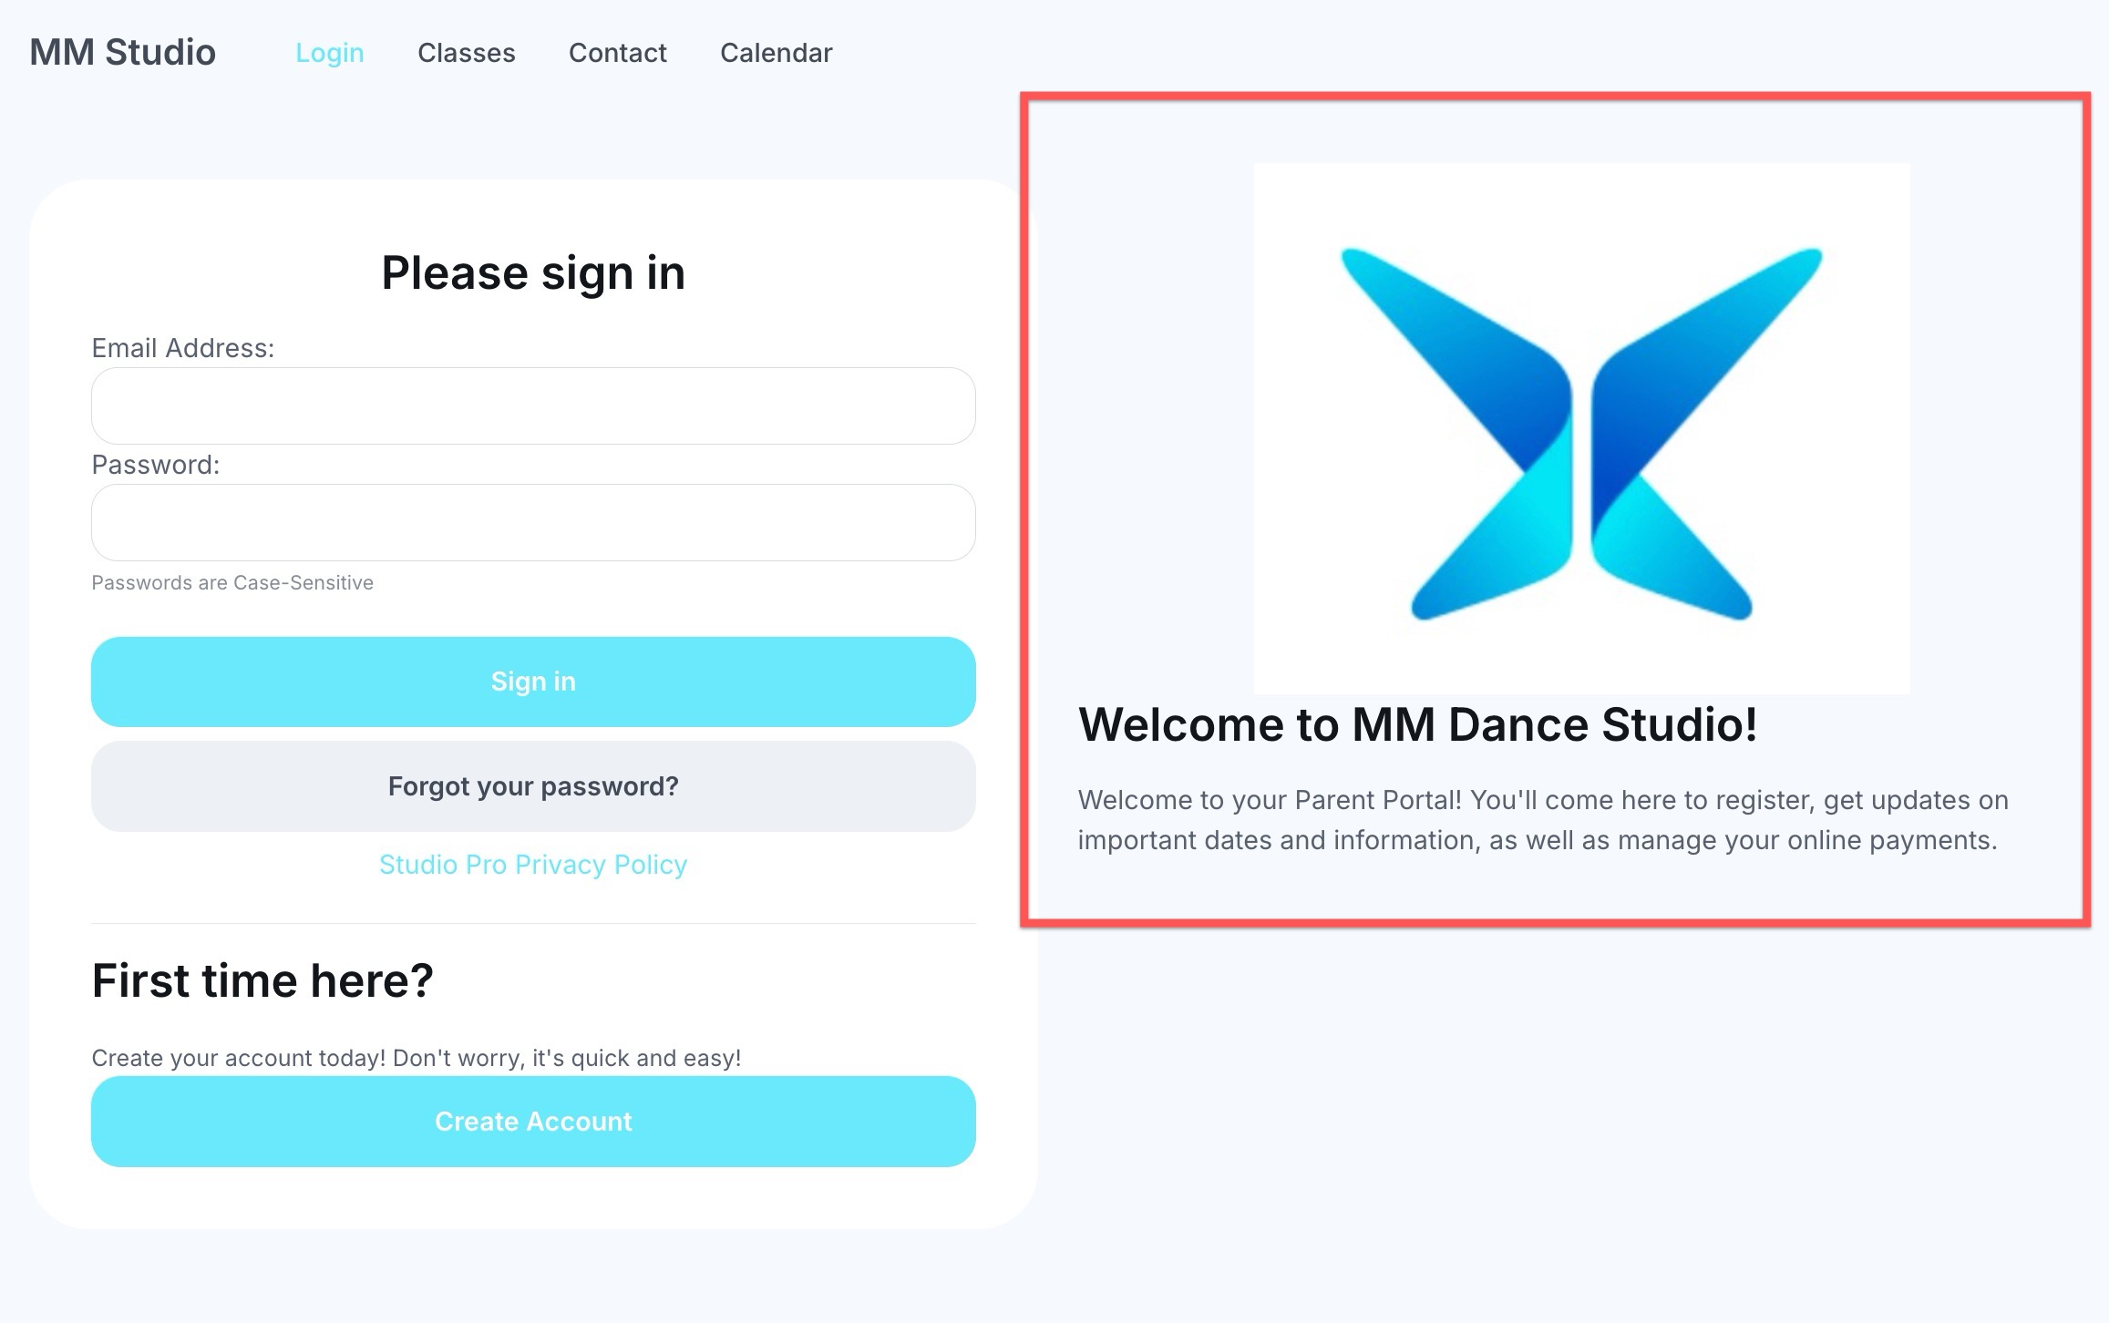Click 'Welcome to MM Dance Studio!' heading

[x=1417, y=724]
